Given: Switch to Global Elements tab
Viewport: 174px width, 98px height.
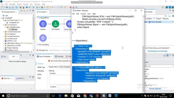Looking at the screenshot, I should [55, 50].
